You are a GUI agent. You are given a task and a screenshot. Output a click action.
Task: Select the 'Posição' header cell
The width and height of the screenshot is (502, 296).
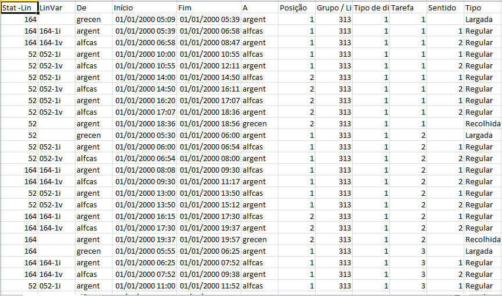(x=297, y=8)
